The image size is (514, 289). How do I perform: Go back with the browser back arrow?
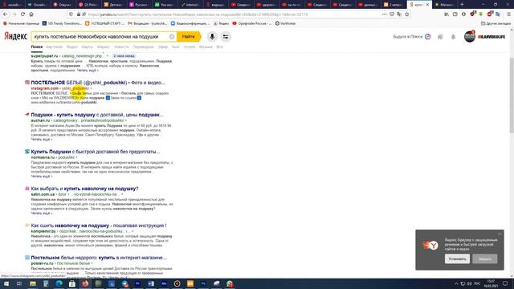[x=6, y=14]
